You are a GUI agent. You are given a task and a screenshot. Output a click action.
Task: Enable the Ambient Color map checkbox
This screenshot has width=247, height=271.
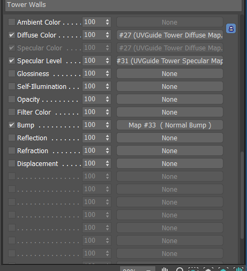tap(12, 22)
